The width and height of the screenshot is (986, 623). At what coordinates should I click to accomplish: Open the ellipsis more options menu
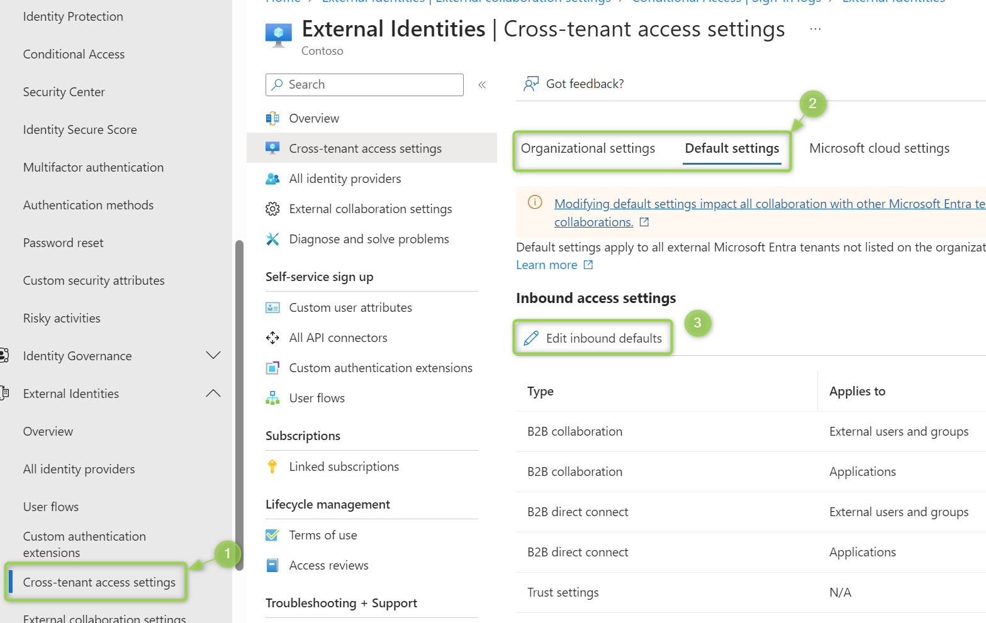point(815,29)
